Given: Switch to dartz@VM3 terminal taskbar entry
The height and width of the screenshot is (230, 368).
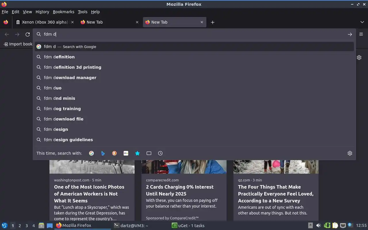Looking at the screenshot, I should tap(140, 226).
